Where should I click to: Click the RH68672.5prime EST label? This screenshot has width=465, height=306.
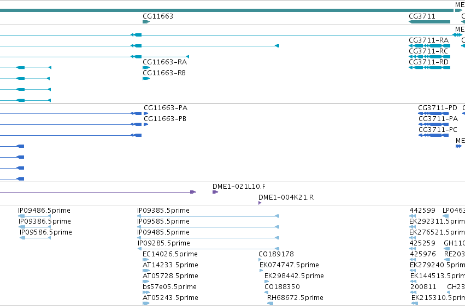(x=295, y=298)
